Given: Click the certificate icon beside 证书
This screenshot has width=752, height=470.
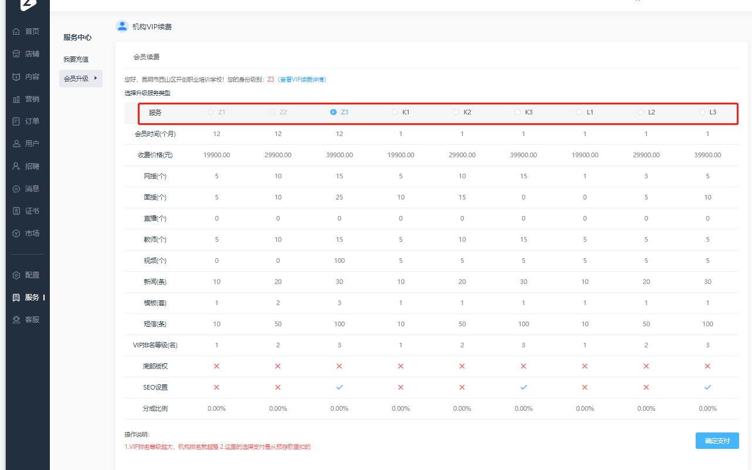Looking at the screenshot, I should coord(16,211).
